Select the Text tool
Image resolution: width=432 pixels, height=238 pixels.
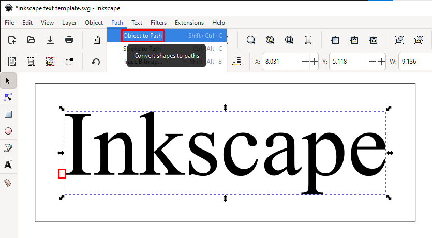[8, 165]
